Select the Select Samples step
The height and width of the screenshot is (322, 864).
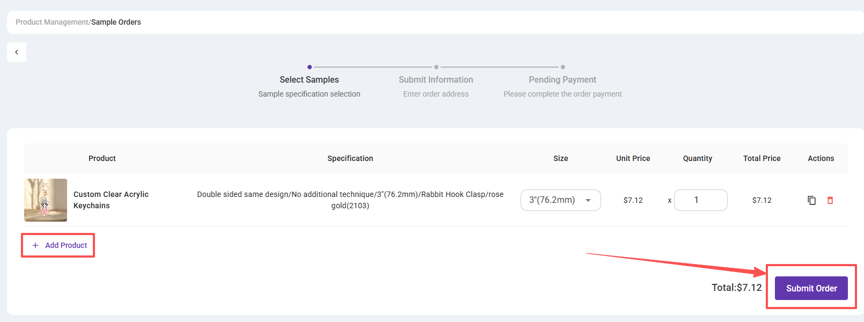tap(309, 79)
